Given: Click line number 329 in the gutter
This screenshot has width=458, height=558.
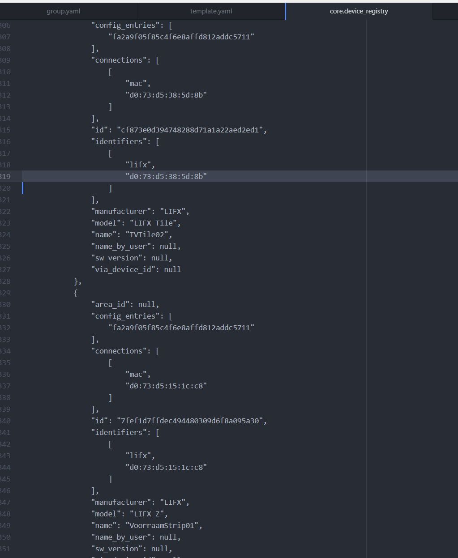Looking at the screenshot, I should click(x=5, y=293).
